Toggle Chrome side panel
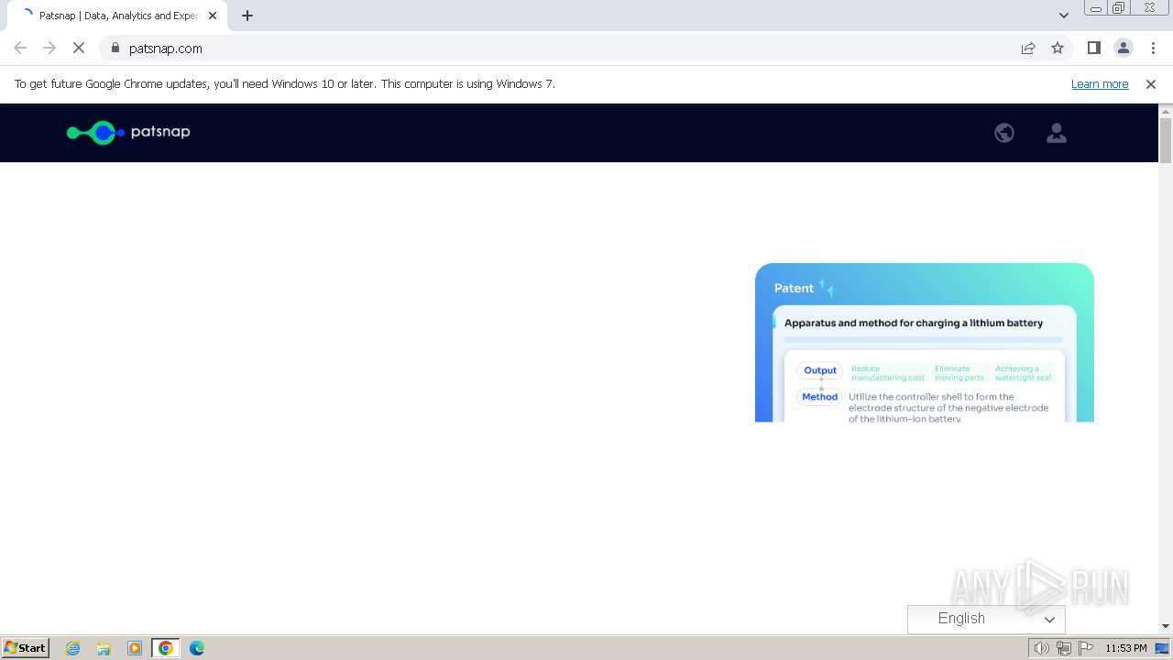The image size is (1173, 660). pos(1093,48)
